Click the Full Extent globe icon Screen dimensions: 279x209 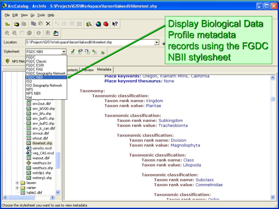(x=29, y=33)
